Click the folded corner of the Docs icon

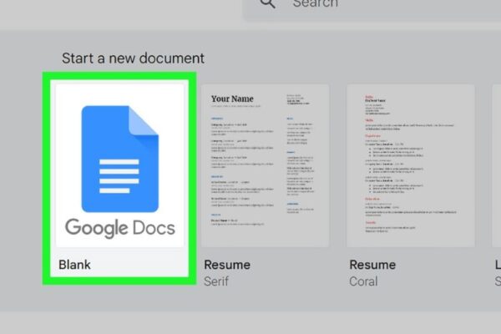[x=144, y=121]
